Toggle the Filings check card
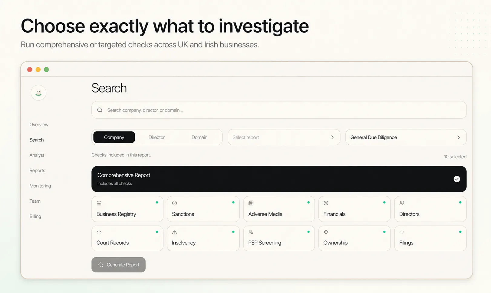 click(430, 238)
